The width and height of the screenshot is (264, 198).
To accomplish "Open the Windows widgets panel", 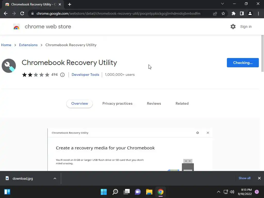I will click(x=7, y=192).
